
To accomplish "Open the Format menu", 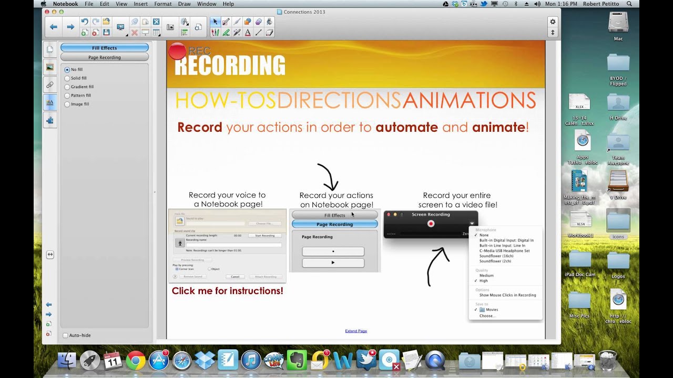I will pos(163,4).
